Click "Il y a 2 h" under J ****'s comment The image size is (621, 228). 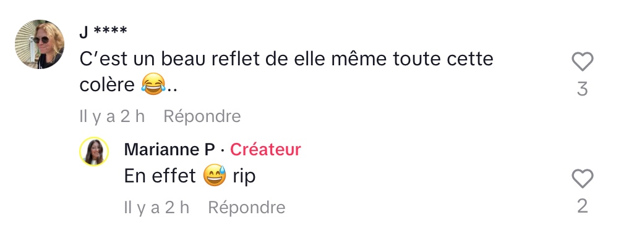[112, 116]
